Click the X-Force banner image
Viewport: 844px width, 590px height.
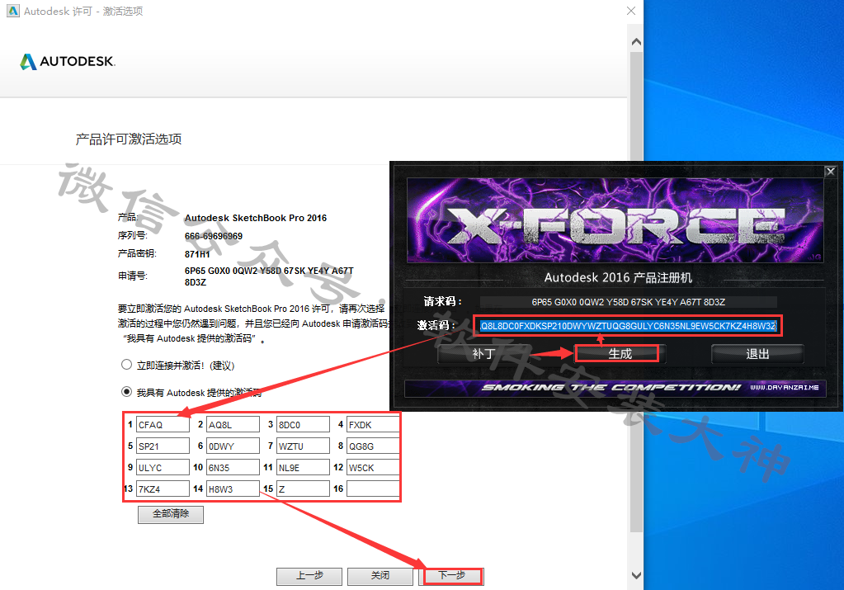[x=615, y=220]
